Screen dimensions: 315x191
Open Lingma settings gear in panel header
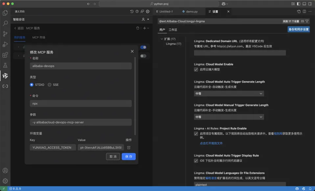(x=148, y=11)
